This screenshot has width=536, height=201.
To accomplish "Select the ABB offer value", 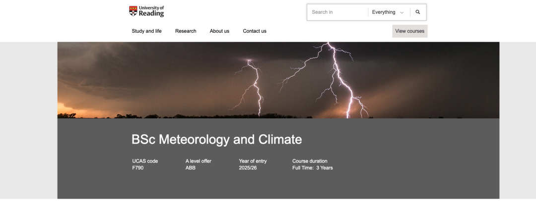I will coord(191,168).
